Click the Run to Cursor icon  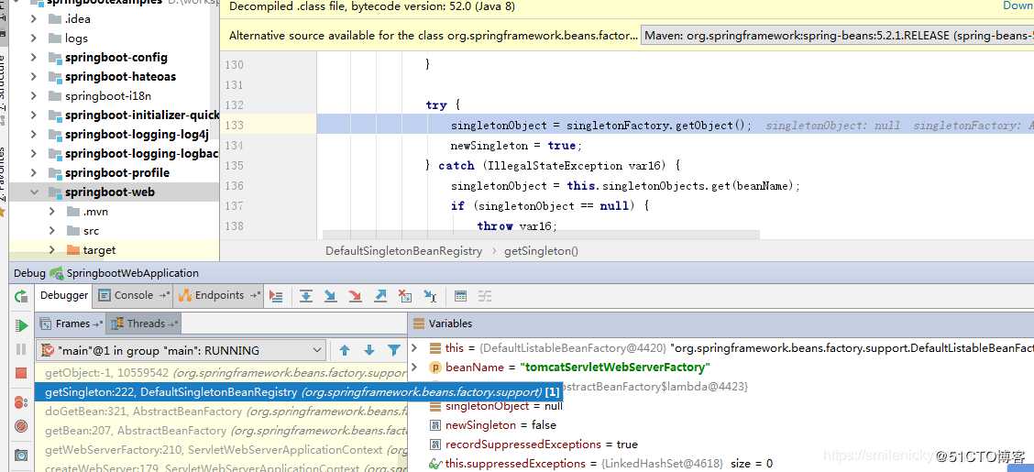click(430, 296)
